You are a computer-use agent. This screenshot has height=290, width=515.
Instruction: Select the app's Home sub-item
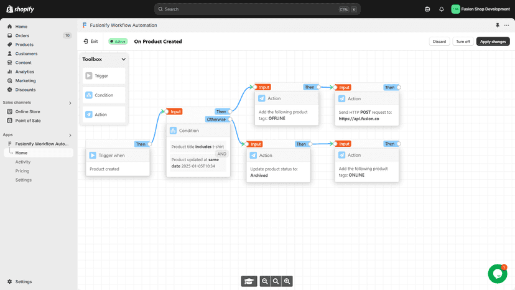click(x=39, y=153)
